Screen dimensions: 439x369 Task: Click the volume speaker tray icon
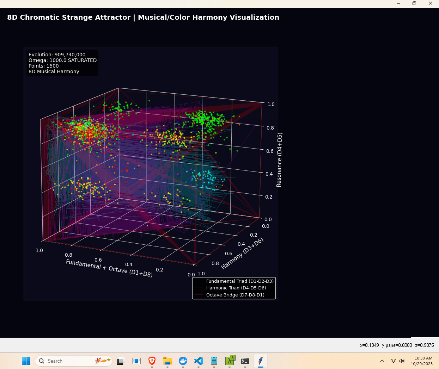[402, 361]
